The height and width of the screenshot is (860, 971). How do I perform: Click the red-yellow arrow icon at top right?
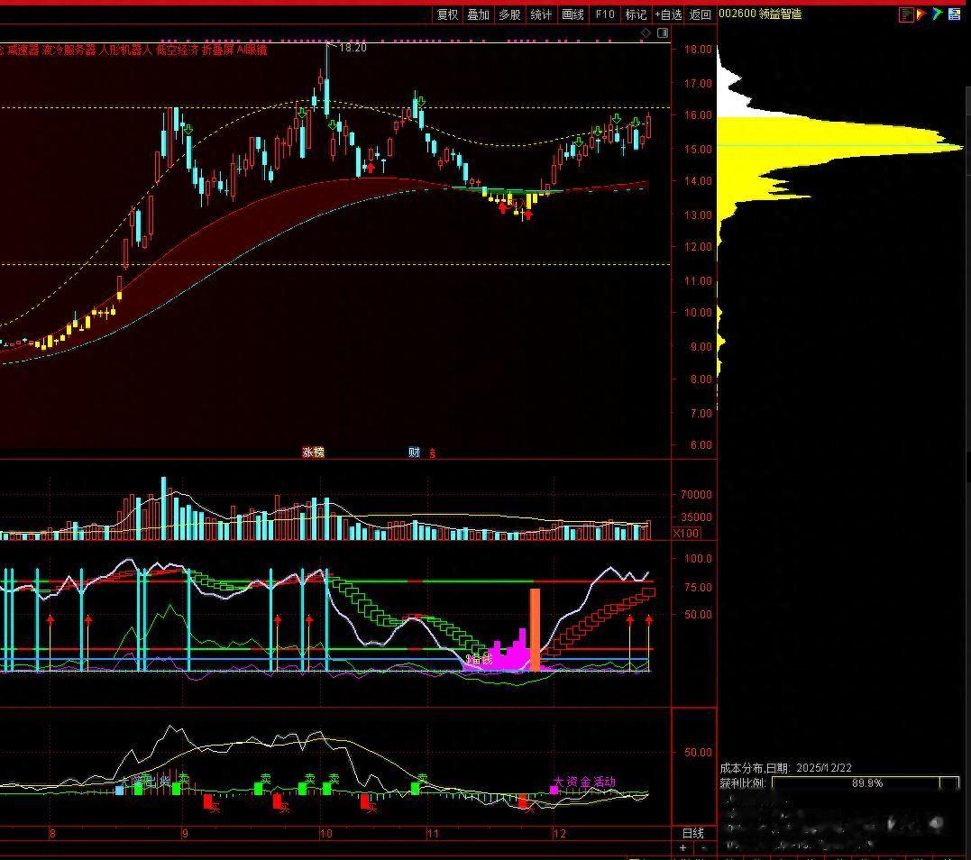pyautogui.click(x=921, y=14)
